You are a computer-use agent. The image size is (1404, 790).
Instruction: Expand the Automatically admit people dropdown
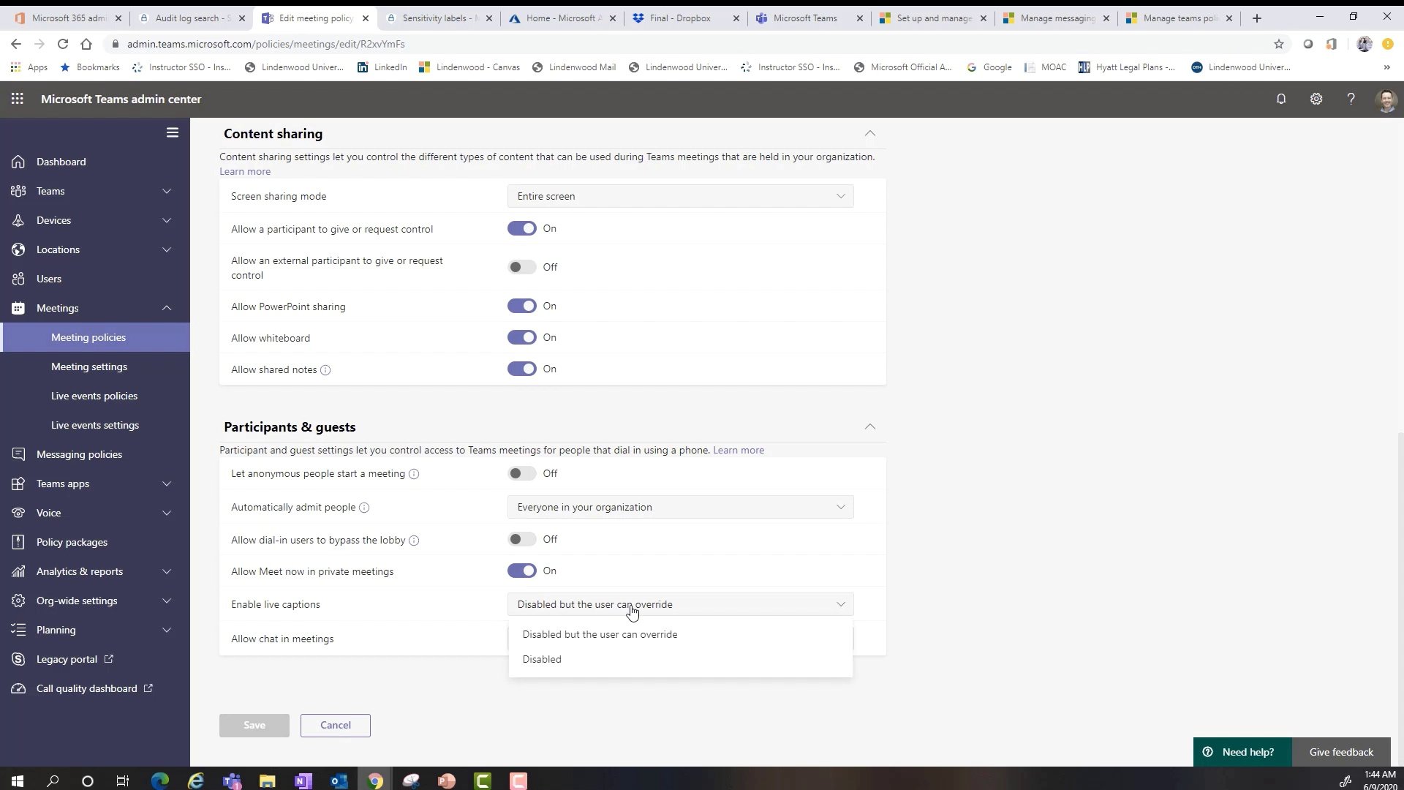pyautogui.click(x=680, y=506)
